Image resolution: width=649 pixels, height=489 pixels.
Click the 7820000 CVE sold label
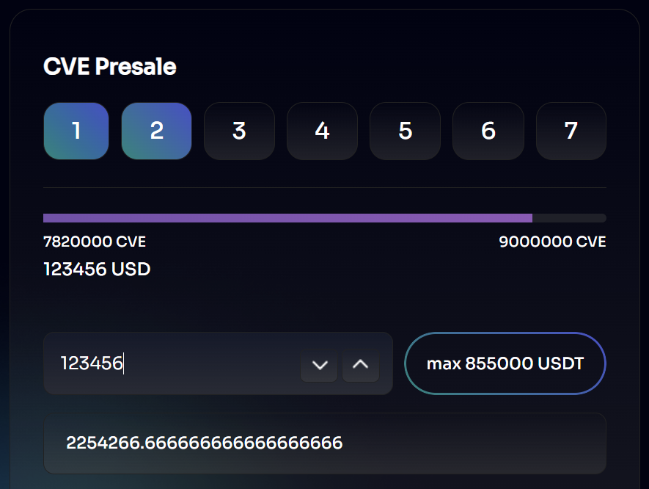89,242
